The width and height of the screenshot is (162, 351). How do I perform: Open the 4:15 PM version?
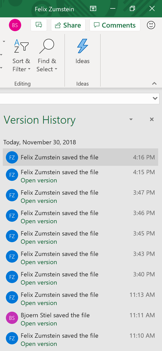tap(39, 180)
